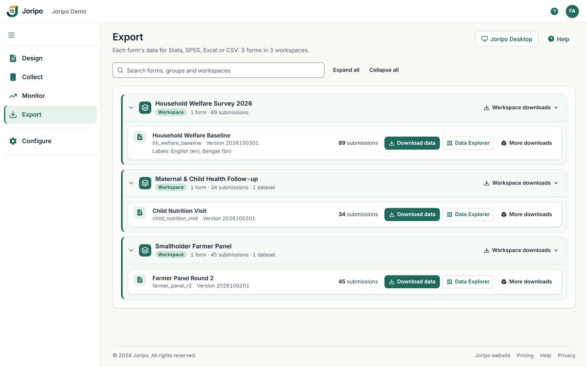The image size is (587, 367).
Task: Click the Joripo logo icon
Action: click(x=12, y=11)
